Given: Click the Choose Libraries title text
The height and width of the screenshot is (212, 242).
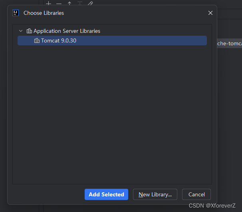Looking at the screenshot, I should click(44, 13).
